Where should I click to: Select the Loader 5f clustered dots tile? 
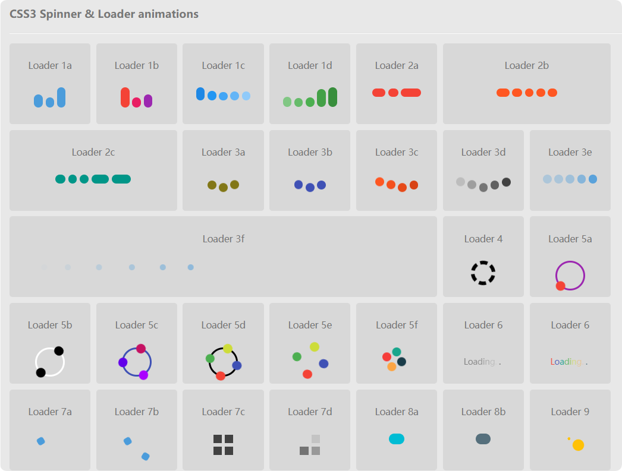point(397,343)
